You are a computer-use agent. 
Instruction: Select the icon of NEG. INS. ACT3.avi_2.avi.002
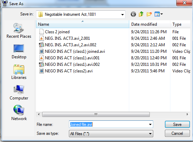pos(41,45)
